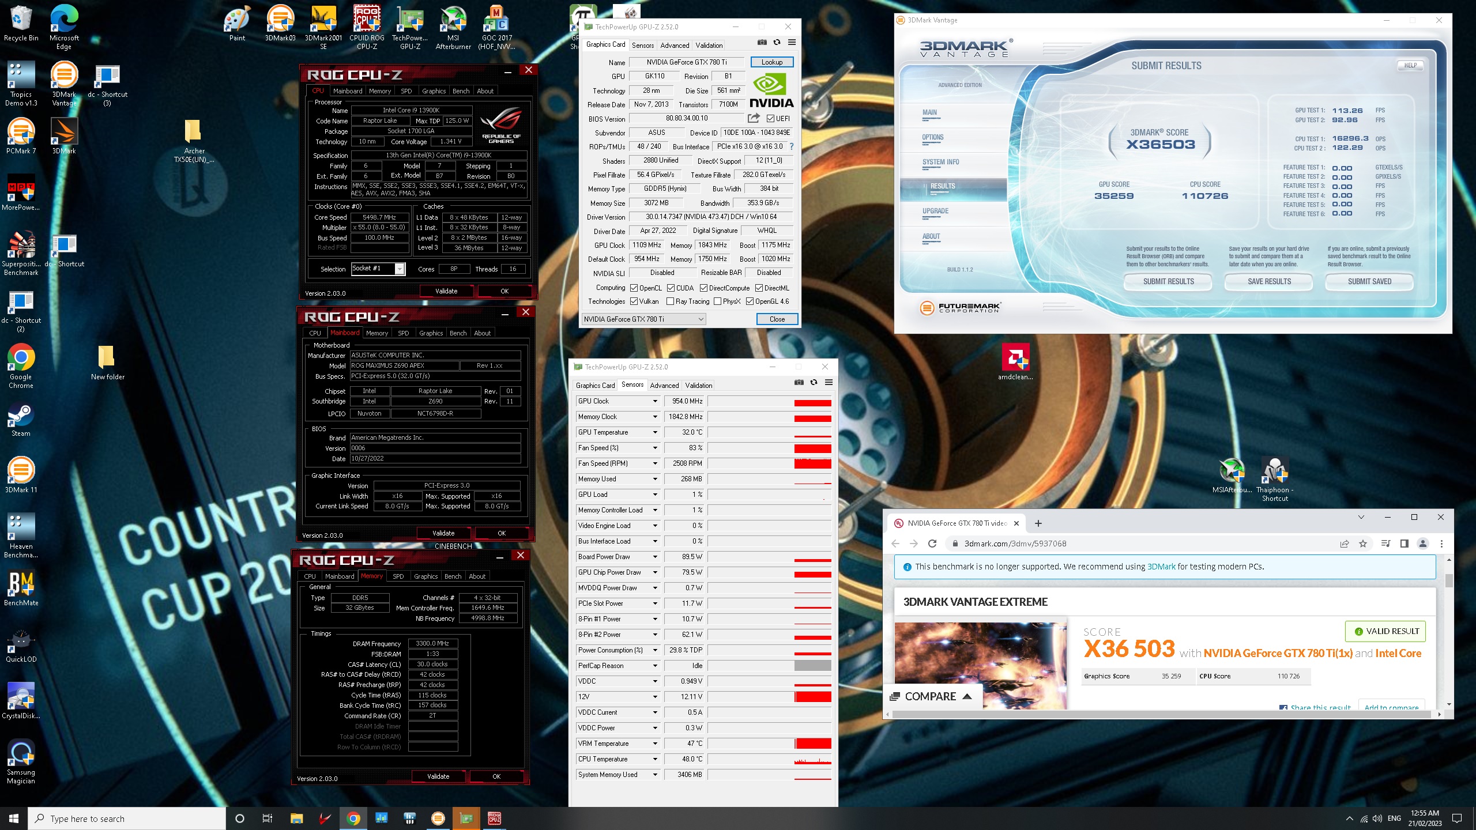This screenshot has height=830, width=1476.
Task: Open the Bench tab in Mainboard CPU-Z window
Action: 458,333
